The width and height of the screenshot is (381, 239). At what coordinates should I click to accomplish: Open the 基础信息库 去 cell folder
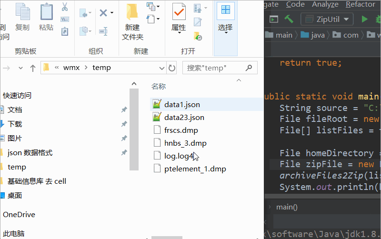tap(37, 181)
